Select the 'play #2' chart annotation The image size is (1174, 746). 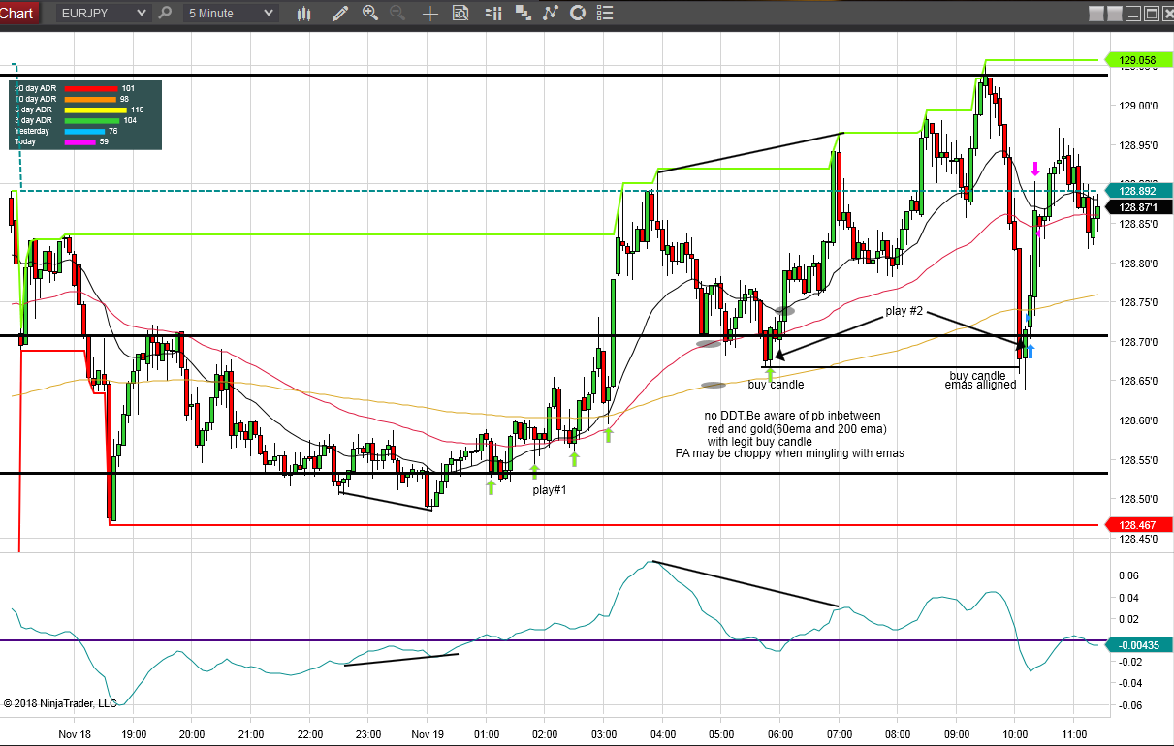click(904, 311)
